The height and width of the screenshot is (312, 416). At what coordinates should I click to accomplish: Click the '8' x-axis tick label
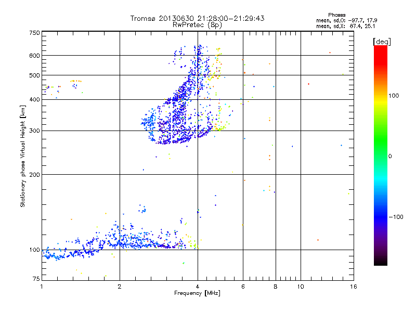(x=276, y=287)
